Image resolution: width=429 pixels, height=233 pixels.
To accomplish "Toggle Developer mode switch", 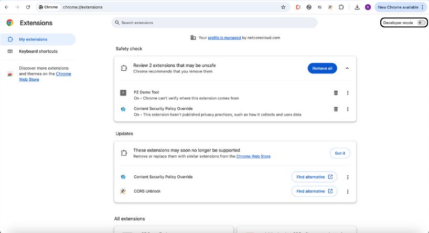I will click(421, 23).
